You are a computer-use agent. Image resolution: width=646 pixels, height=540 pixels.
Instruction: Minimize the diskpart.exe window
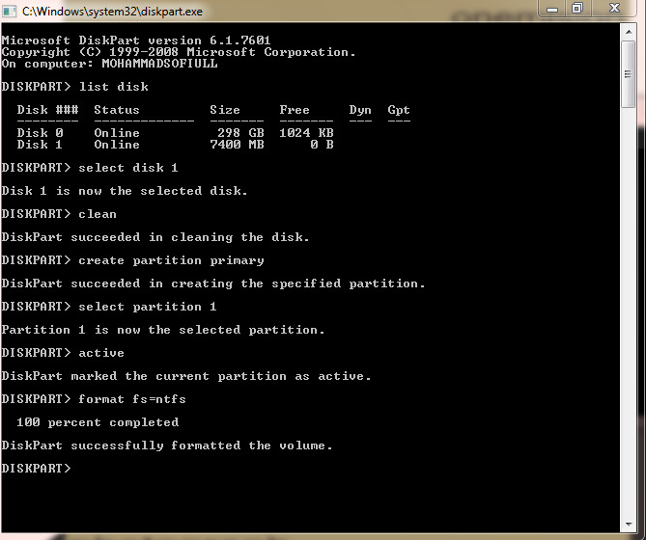[552, 9]
